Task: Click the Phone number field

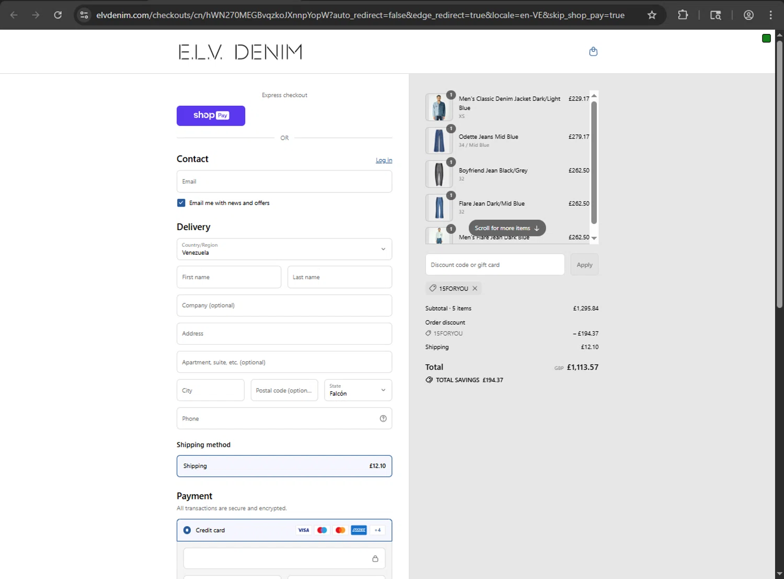Action: pyautogui.click(x=284, y=418)
